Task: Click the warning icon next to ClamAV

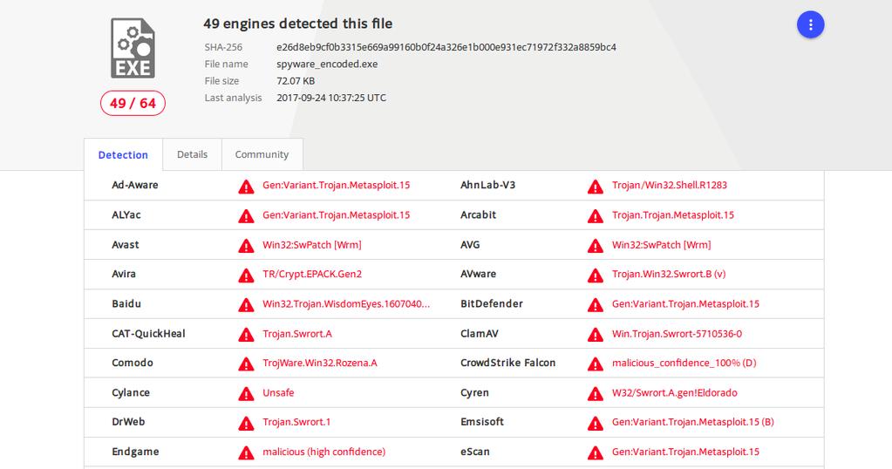Action: coord(595,334)
